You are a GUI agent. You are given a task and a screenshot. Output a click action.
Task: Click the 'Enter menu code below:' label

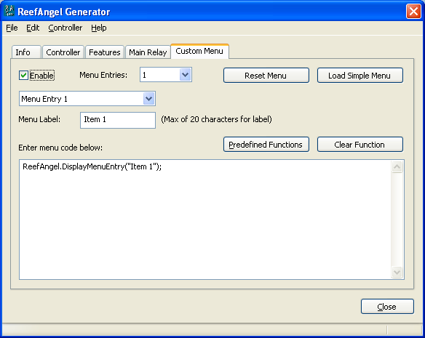point(60,148)
